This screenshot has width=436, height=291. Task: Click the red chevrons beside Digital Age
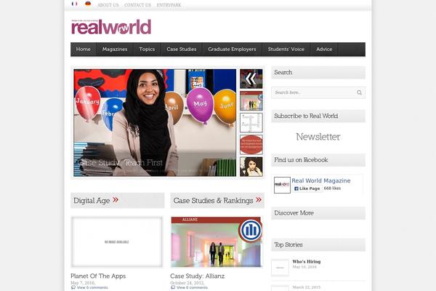(116, 199)
